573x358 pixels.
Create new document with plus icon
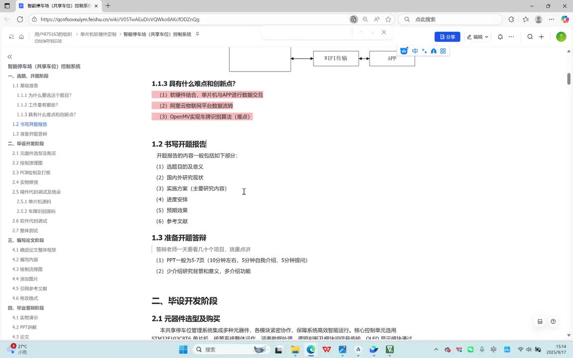(541, 37)
